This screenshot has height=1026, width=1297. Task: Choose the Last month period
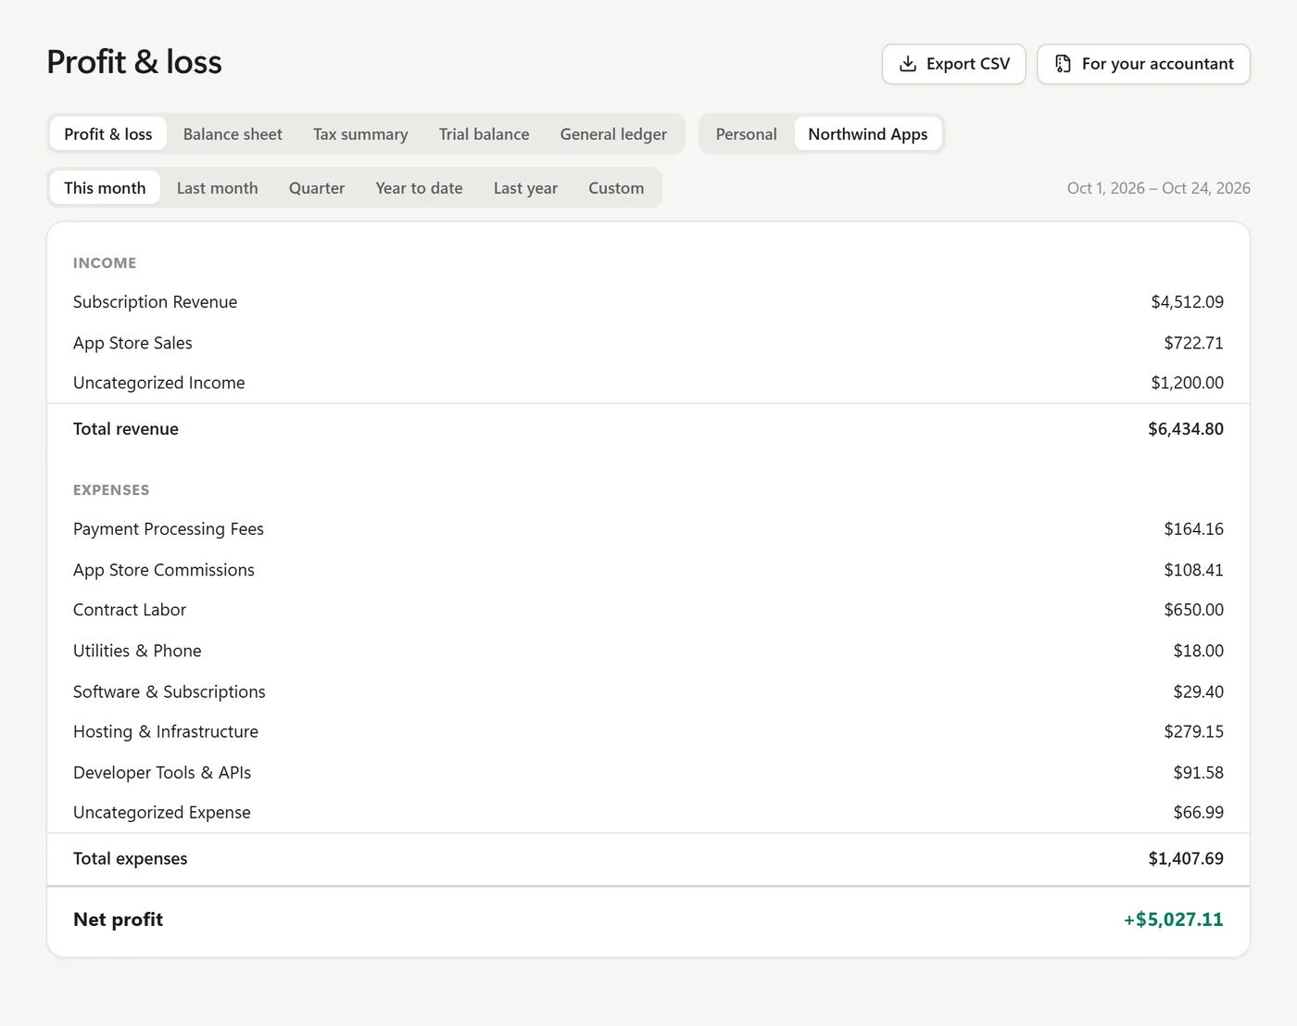[x=218, y=188]
